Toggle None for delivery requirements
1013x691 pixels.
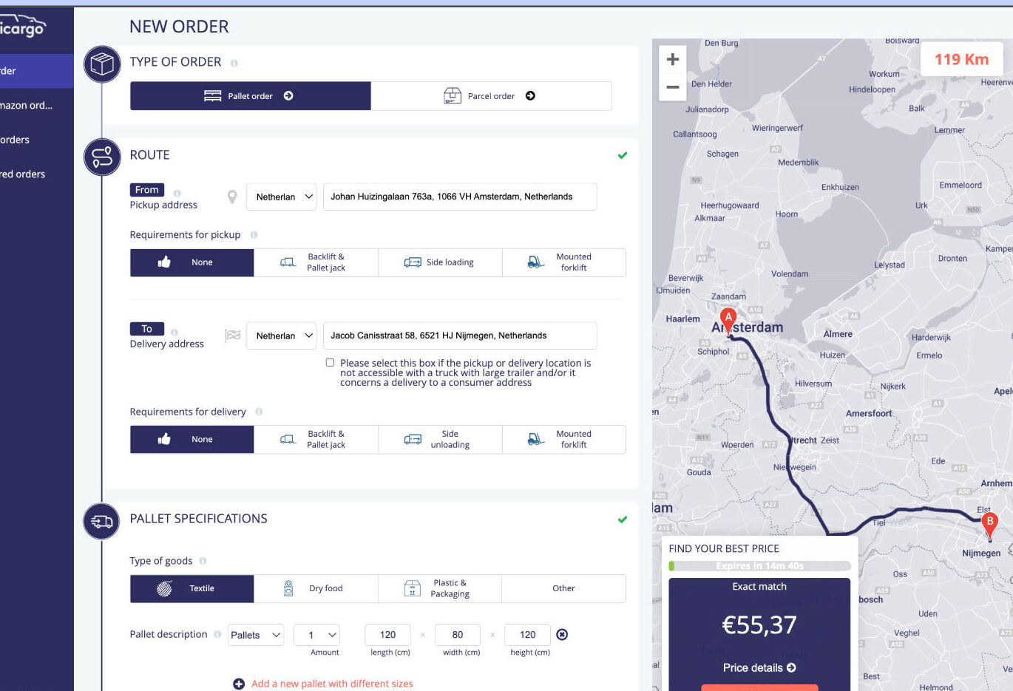(192, 439)
